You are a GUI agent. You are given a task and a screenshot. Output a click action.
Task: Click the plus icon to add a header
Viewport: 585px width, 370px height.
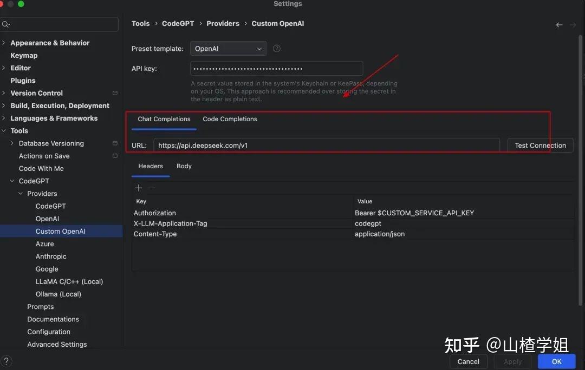[139, 188]
